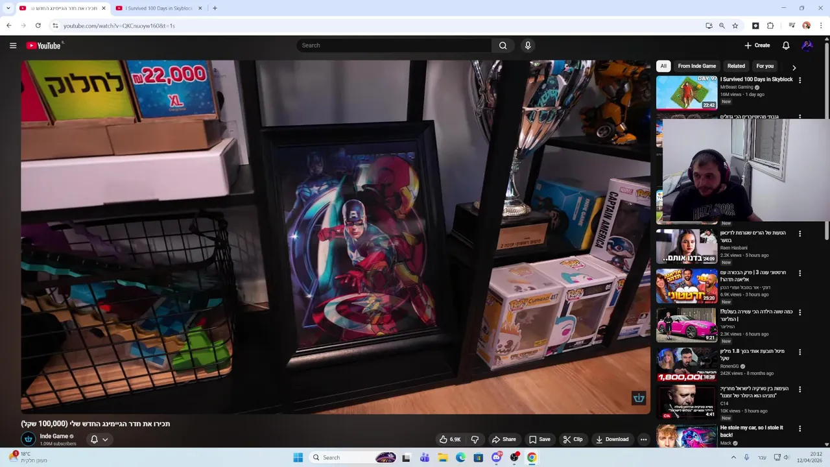
Task: Open Chrome tab search dropdown
Action: click(8, 8)
